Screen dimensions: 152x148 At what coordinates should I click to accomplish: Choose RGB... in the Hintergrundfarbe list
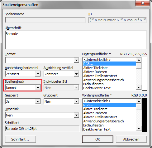(109, 64)
